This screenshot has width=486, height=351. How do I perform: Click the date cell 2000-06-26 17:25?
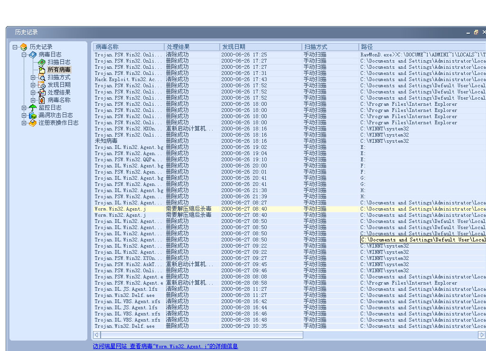(x=244, y=55)
